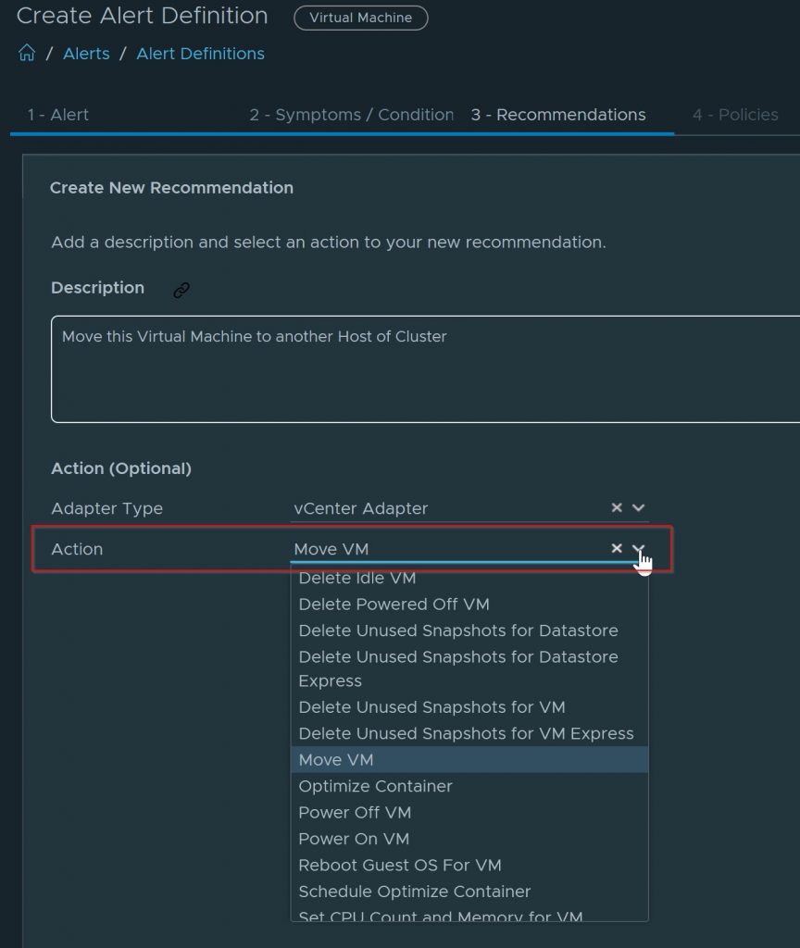Select the 4 - Policies tab
800x948 pixels.
(x=735, y=115)
